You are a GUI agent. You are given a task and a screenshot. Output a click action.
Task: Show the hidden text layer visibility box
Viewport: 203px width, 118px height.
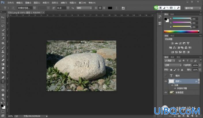tap(166, 75)
